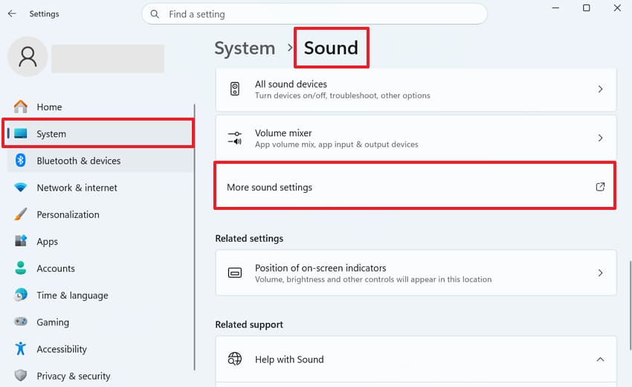Click Help with Sound row
The image size is (632, 387).
416,359
